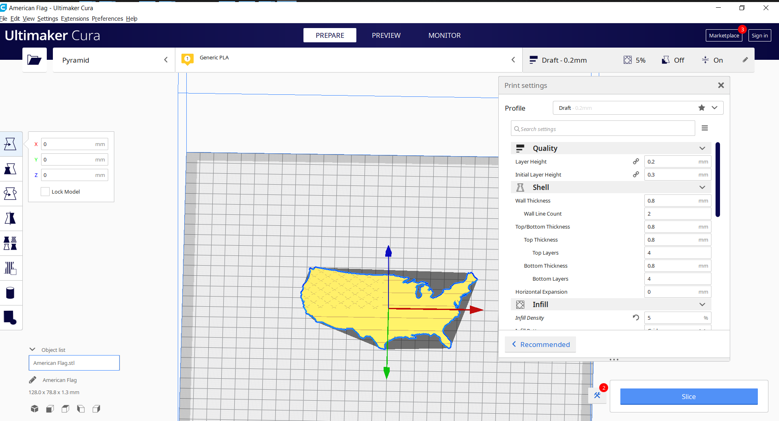Click the bottom left toolbar plugin icon
The image size is (779, 421).
10,318
